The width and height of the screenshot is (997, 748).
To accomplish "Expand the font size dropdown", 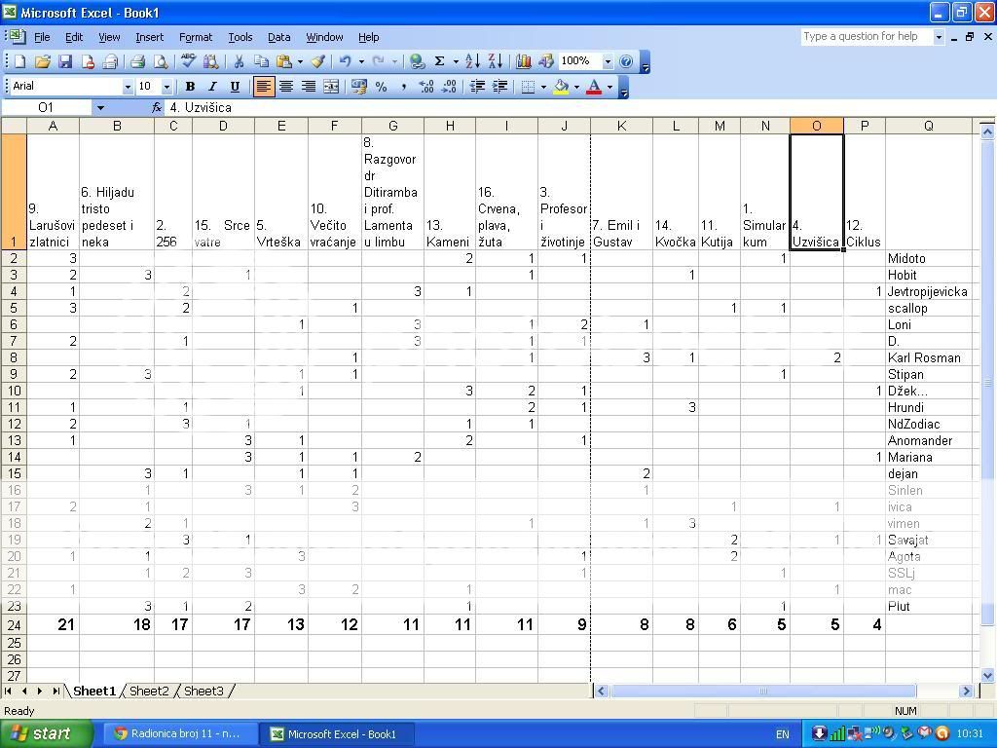I will (166, 87).
